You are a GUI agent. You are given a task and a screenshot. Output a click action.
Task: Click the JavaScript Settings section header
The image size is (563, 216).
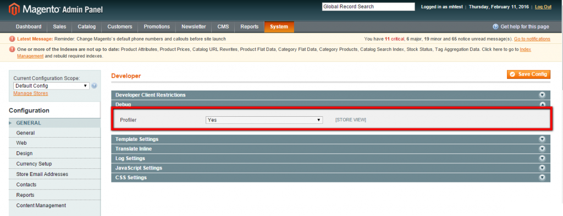click(x=330, y=168)
